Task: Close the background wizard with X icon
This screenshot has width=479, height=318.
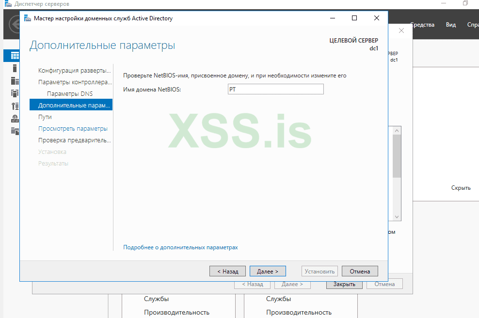Action: pyautogui.click(x=401, y=30)
